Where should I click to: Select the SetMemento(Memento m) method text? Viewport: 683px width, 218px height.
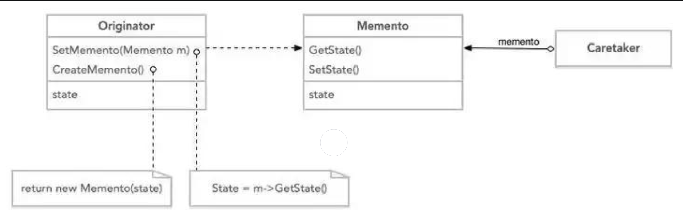pyautogui.click(x=121, y=50)
